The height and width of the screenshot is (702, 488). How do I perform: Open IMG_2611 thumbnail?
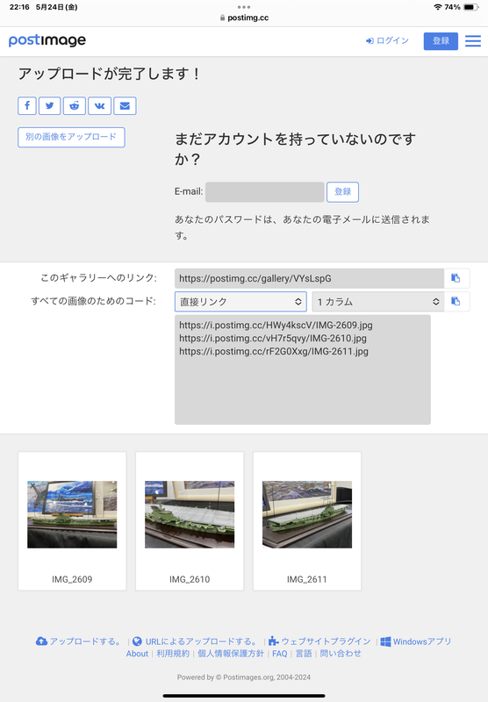307,514
